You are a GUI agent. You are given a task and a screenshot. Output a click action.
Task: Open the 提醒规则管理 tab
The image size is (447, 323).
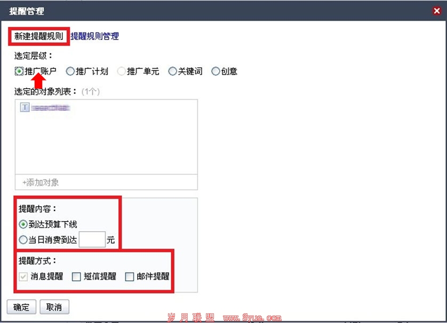coord(94,36)
